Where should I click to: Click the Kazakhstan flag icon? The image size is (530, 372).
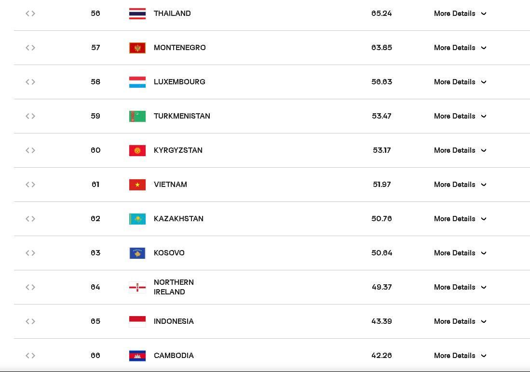(x=137, y=219)
